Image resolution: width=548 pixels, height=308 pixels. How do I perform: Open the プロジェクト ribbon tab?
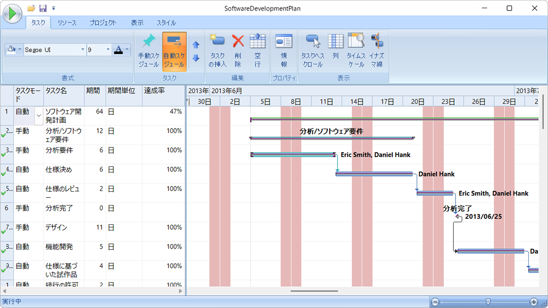tap(102, 23)
